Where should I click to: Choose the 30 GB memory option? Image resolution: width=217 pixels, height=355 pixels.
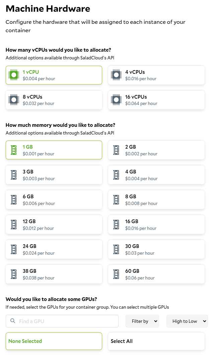tap(156, 249)
